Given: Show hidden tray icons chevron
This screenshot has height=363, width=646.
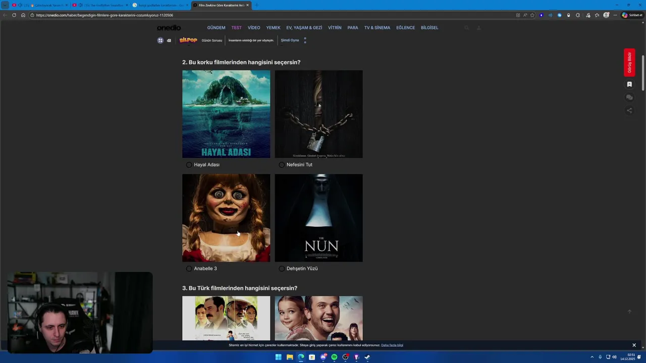Looking at the screenshot, I should pos(592,357).
